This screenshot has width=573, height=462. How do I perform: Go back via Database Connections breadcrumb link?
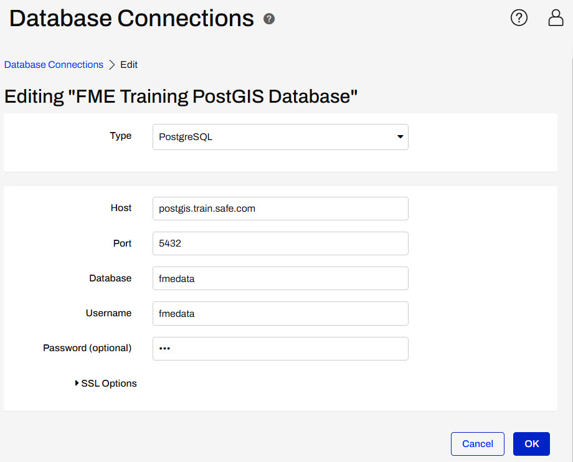(54, 65)
